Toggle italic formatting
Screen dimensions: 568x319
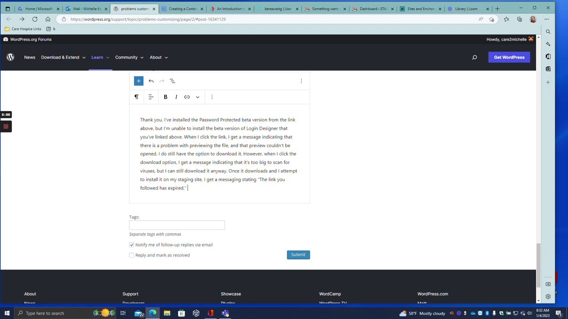point(176,97)
